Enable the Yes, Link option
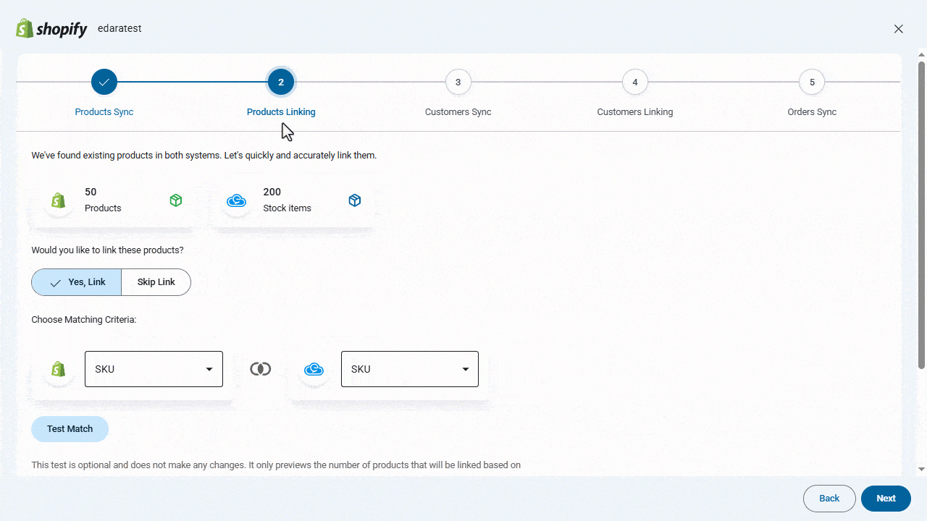 tap(76, 281)
